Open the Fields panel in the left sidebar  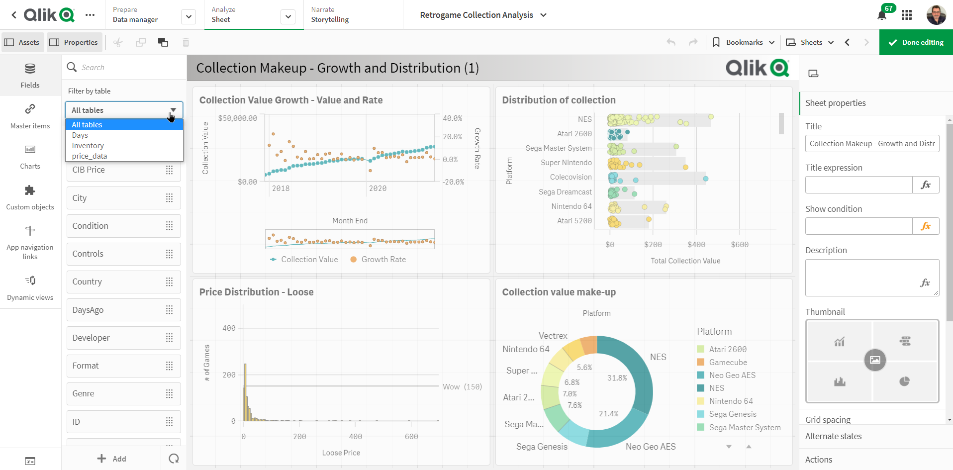click(x=30, y=75)
